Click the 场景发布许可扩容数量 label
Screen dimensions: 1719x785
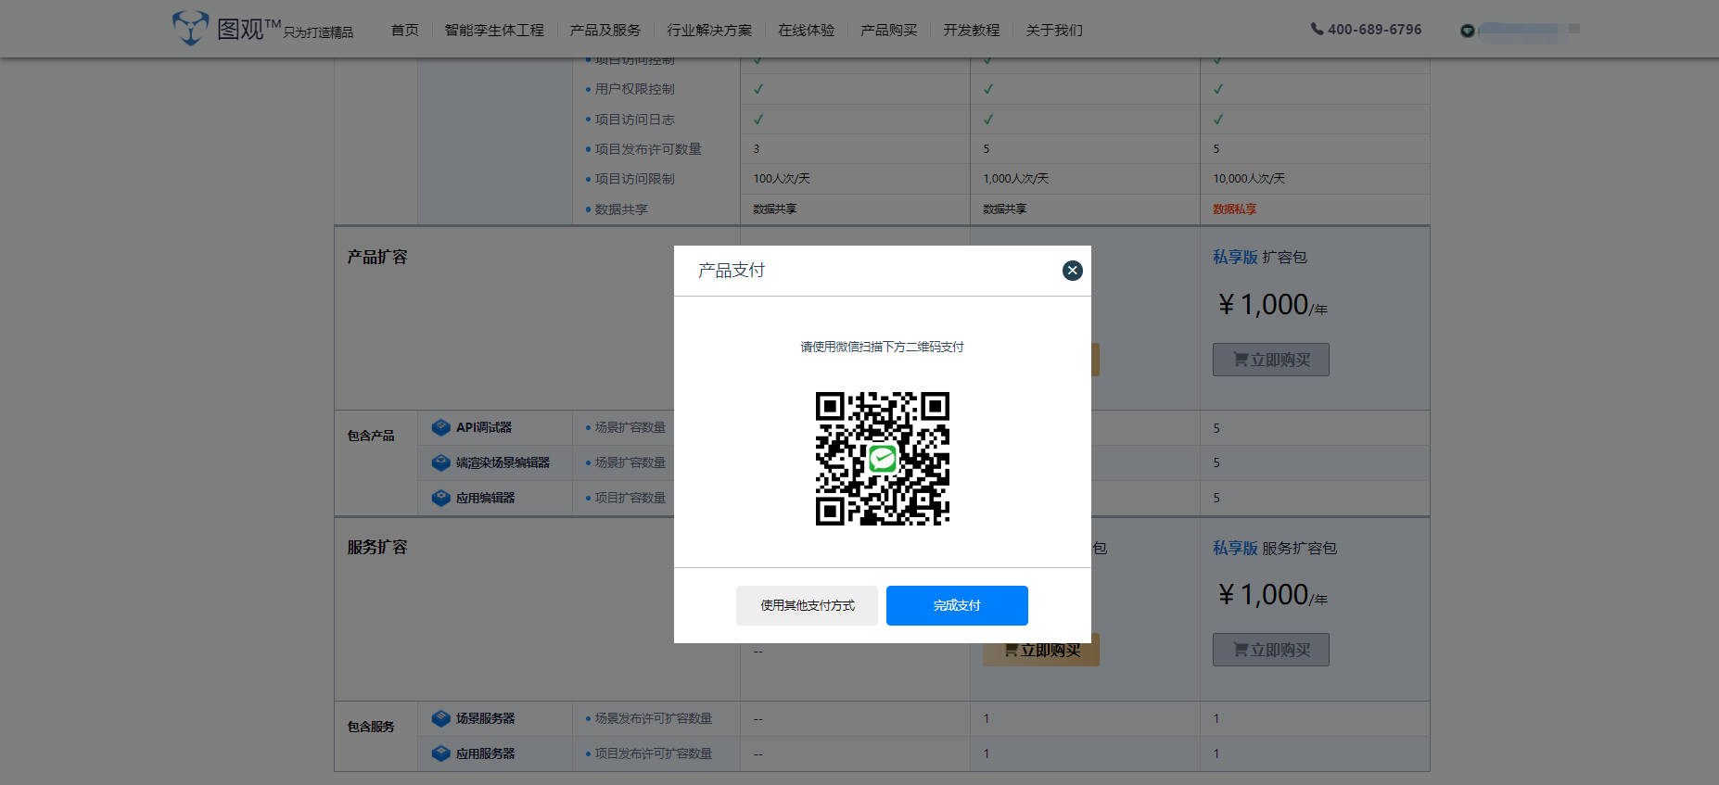653,718
